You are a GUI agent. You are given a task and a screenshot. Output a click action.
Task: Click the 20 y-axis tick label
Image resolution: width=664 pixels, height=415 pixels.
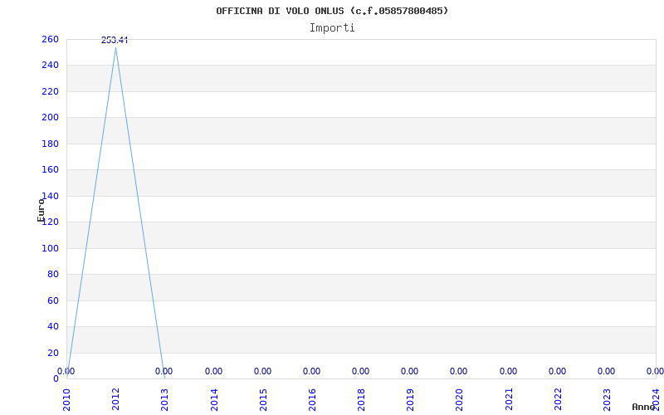pos(53,353)
